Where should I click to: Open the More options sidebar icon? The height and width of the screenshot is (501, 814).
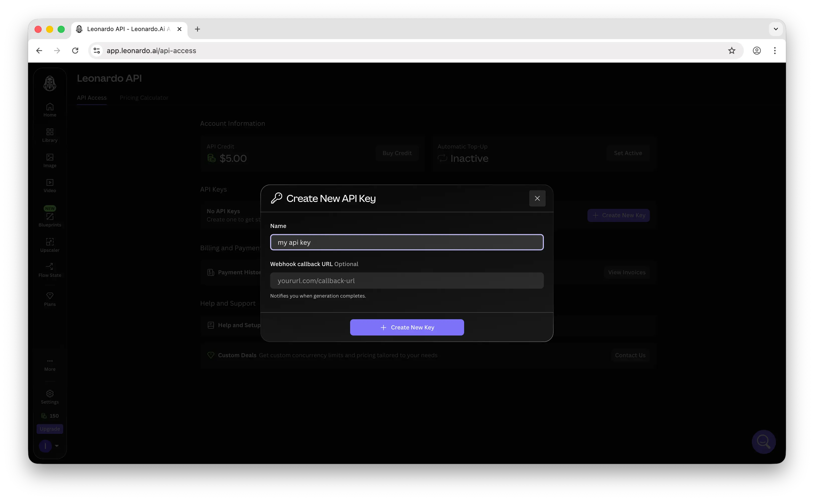click(50, 363)
